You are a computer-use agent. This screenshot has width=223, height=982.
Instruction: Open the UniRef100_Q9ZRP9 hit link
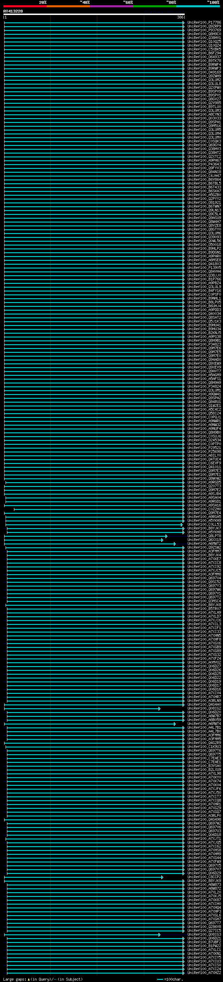pos(204,26)
